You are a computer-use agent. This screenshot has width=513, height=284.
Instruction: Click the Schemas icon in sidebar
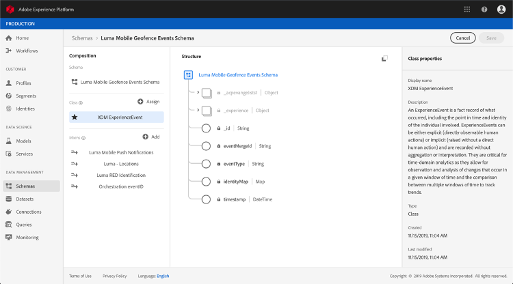(9, 186)
